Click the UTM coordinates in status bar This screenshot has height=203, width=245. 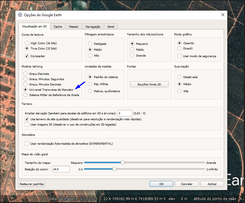[135, 199]
